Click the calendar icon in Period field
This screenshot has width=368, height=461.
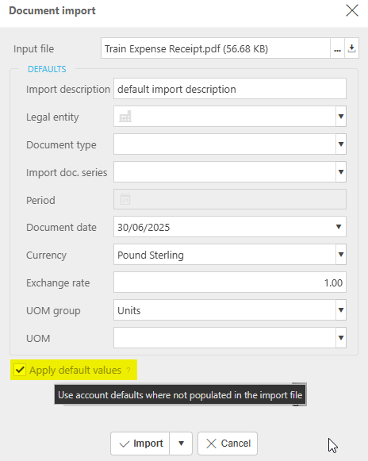click(x=125, y=199)
